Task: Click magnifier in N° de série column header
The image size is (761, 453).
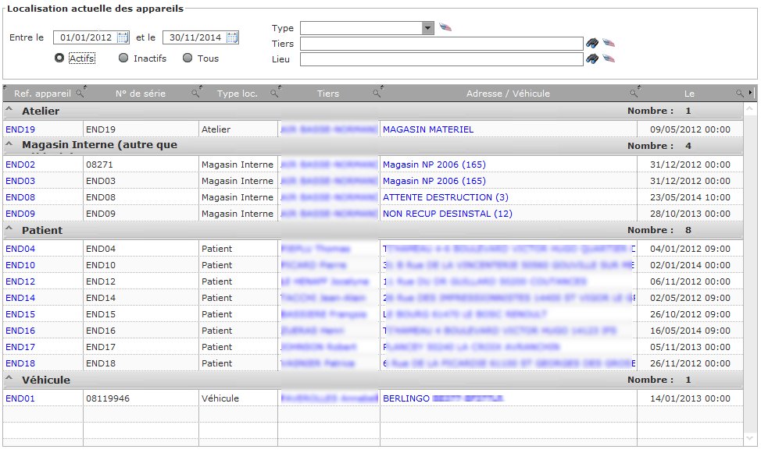Action: [196, 93]
